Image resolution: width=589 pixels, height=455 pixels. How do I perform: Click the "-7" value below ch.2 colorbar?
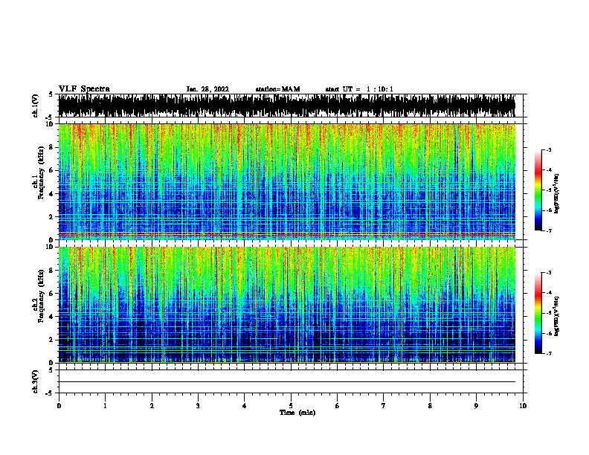(x=549, y=353)
